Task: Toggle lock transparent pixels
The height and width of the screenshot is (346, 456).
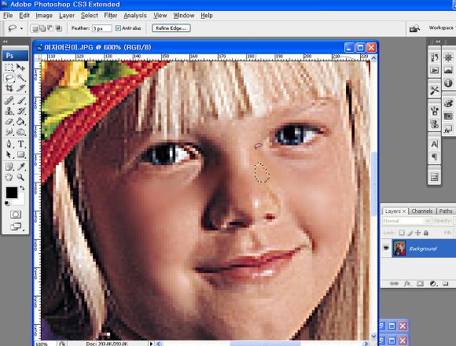Action: (402, 233)
